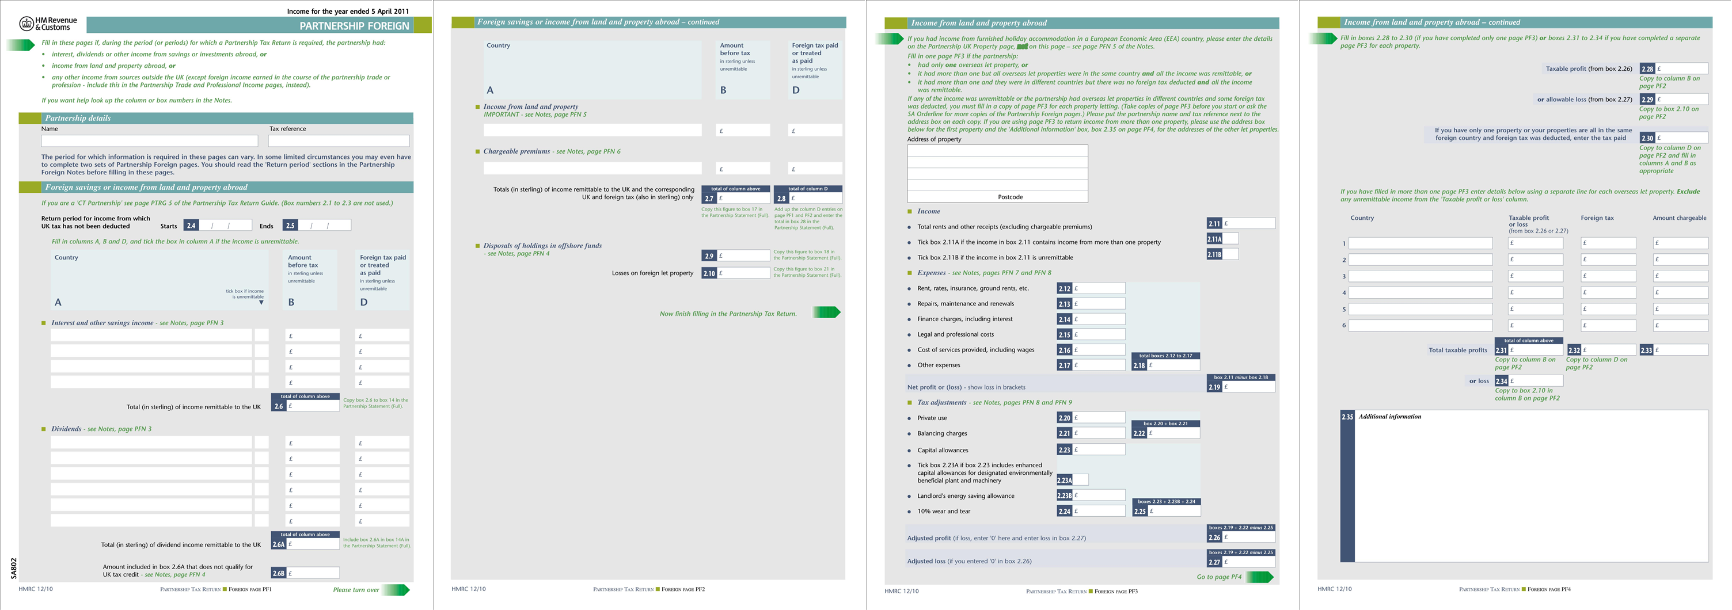Click box 2.14, finance charges
This screenshot has width=1732, height=610.
(x=1099, y=318)
